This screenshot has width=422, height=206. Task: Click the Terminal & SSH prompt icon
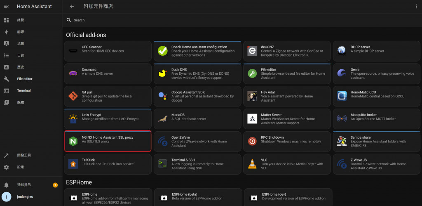[x=162, y=164]
